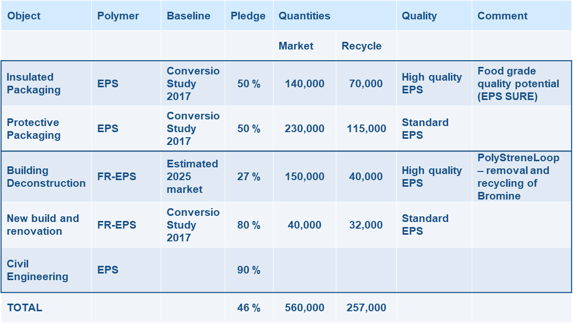Select the TOTAL row label
The image size is (573, 323).
(x=25, y=308)
